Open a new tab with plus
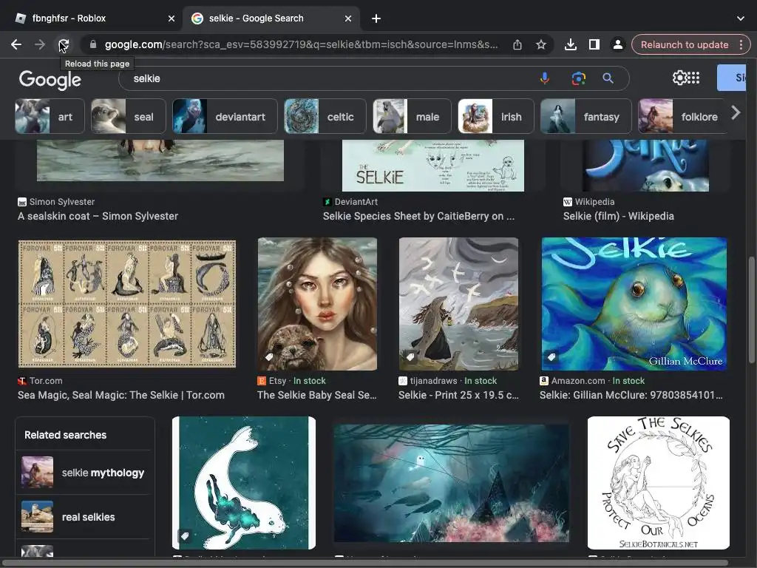This screenshot has width=757, height=568. pos(376,18)
